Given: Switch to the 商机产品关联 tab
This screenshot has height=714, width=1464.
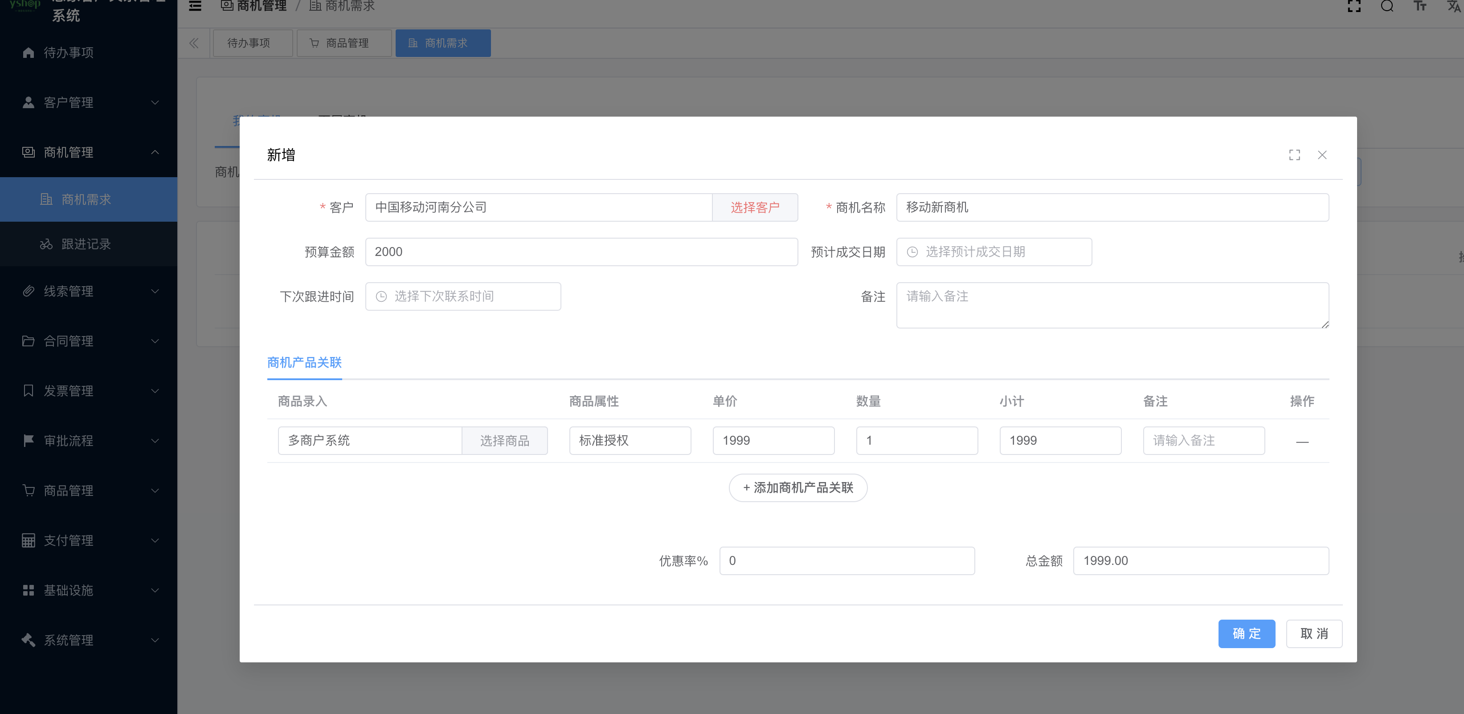Looking at the screenshot, I should (x=304, y=362).
